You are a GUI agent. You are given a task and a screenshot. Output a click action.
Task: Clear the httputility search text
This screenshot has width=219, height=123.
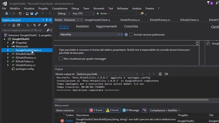(x=119, y=35)
